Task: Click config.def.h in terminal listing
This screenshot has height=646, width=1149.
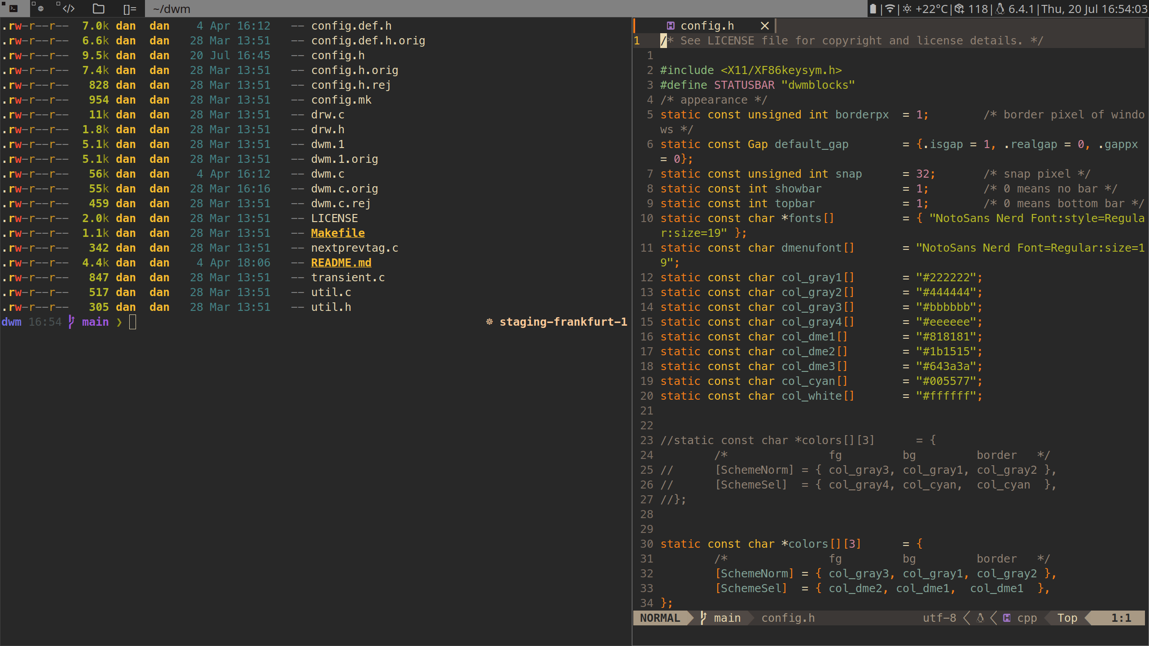Action: click(351, 26)
